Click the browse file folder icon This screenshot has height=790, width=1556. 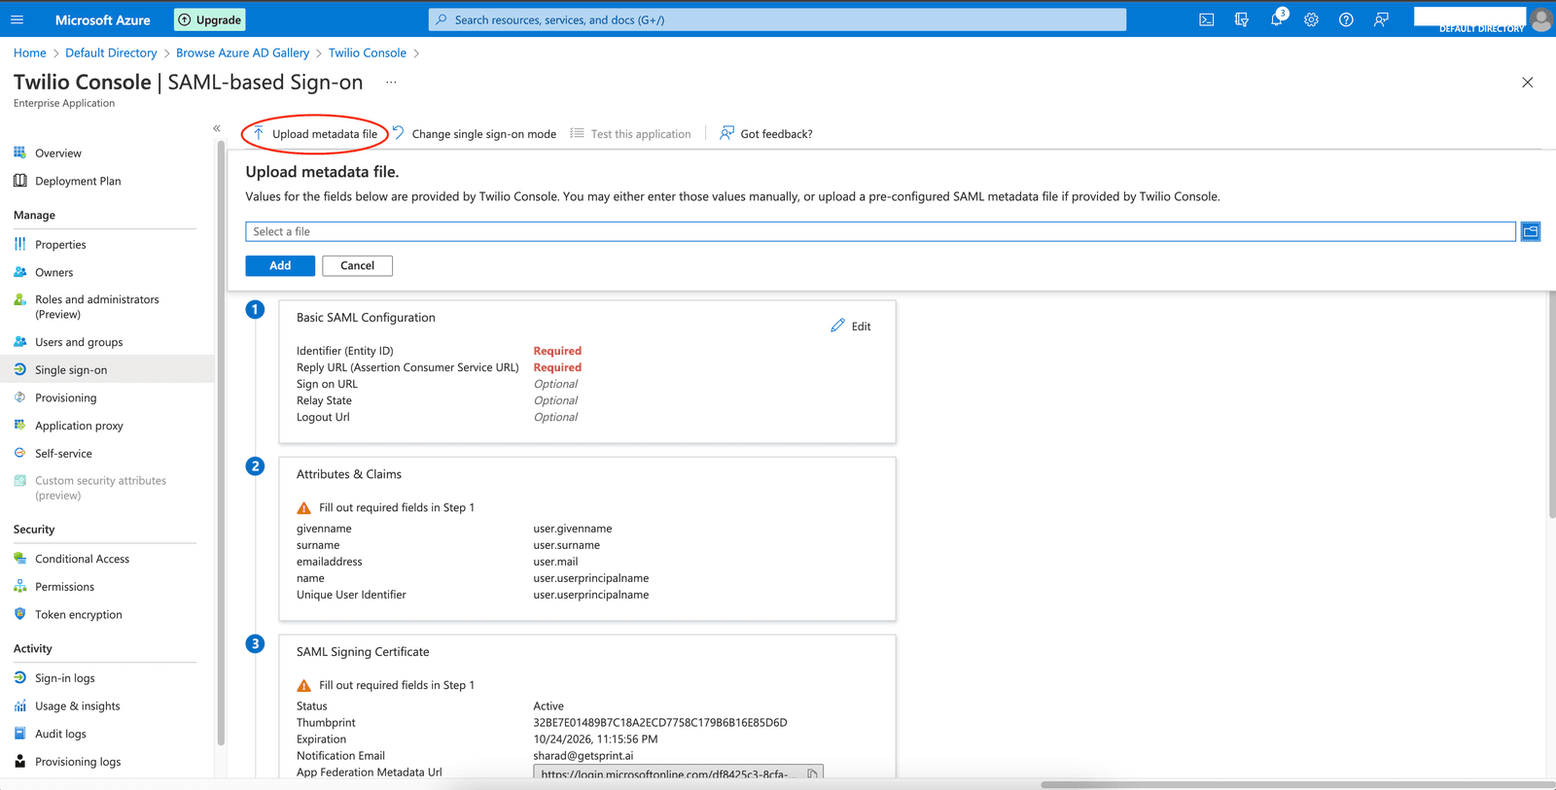click(1530, 231)
